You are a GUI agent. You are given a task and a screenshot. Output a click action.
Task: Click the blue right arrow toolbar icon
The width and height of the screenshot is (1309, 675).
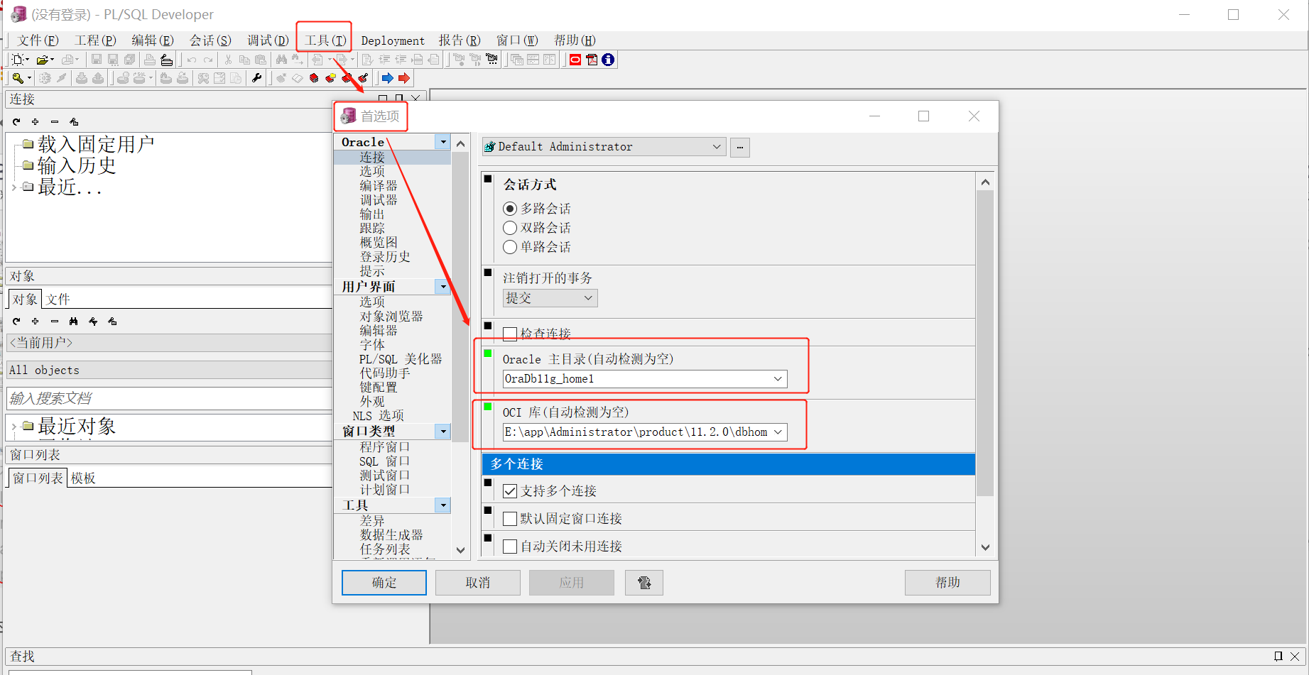[x=387, y=78]
